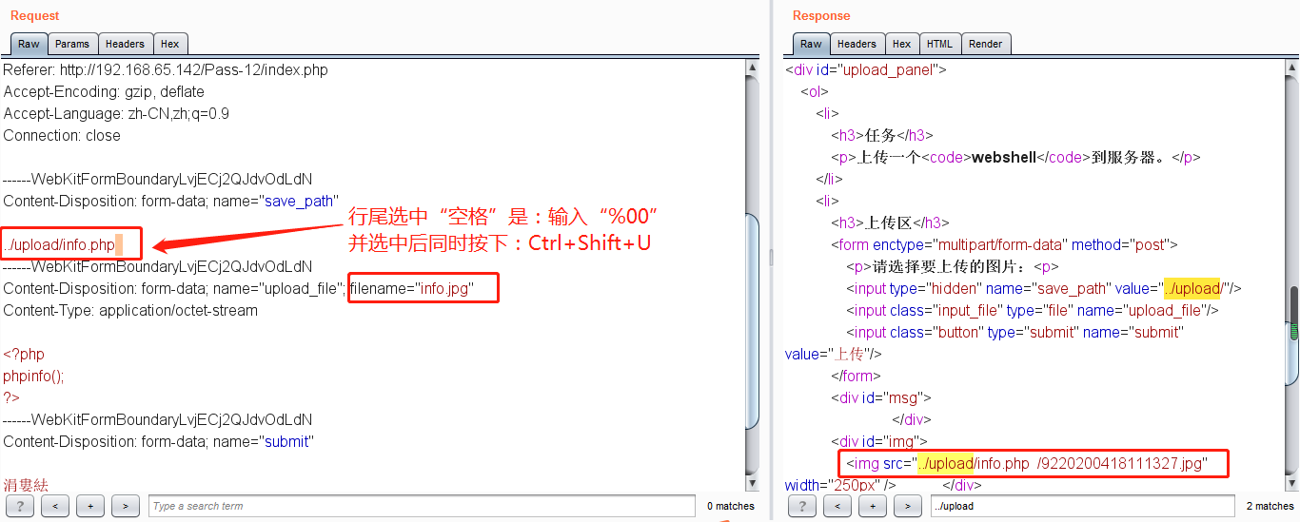Open the Response Headers tab
The width and height of the screenshot is (1300, 522).
tap(857, 44)
